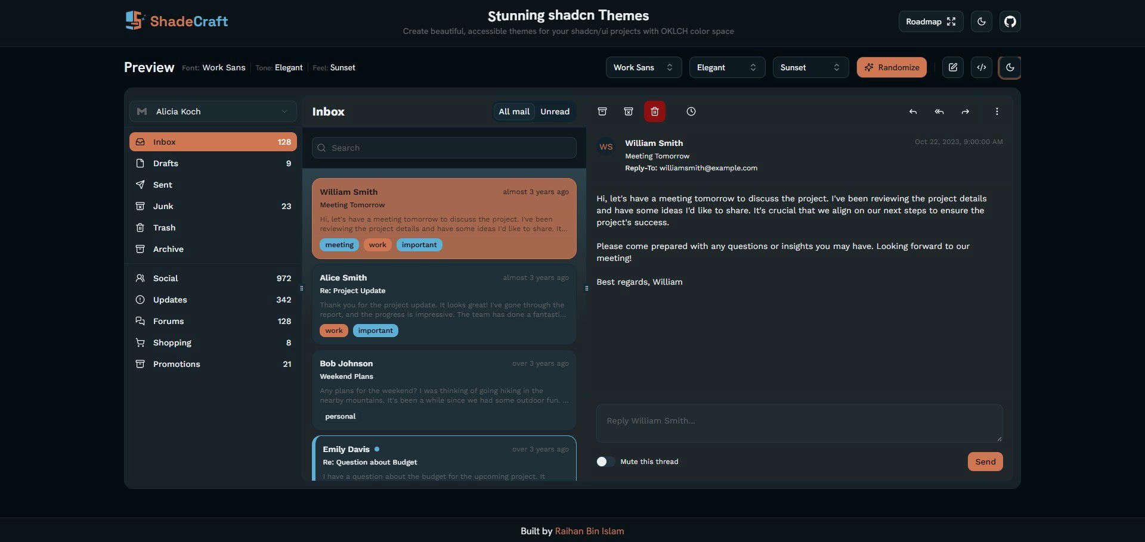
Task: Open the Raihan Bin Islam link
Action: [589, 531]
